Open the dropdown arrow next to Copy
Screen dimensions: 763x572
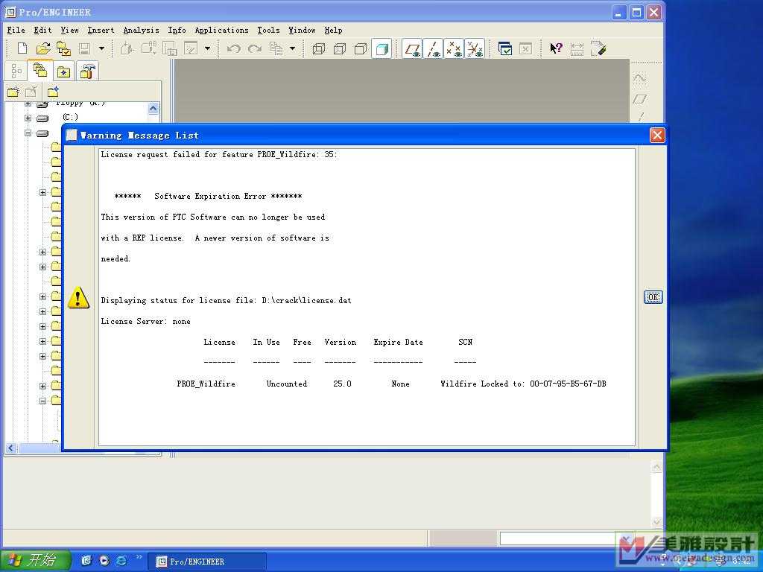(292, 48)
